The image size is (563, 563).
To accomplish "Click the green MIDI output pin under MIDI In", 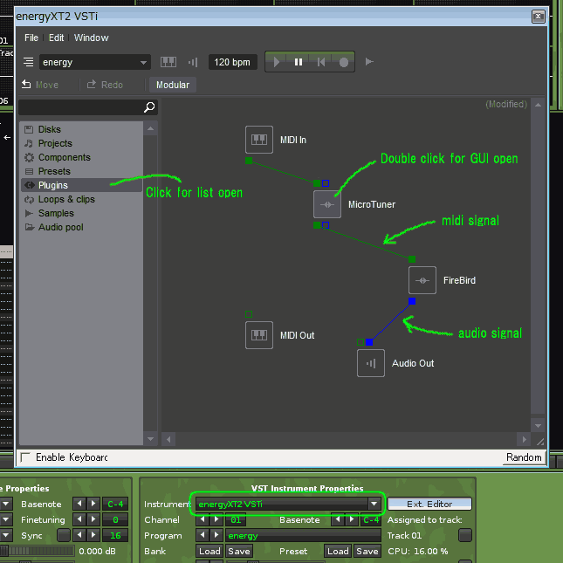I will click(x=249, y=161).
